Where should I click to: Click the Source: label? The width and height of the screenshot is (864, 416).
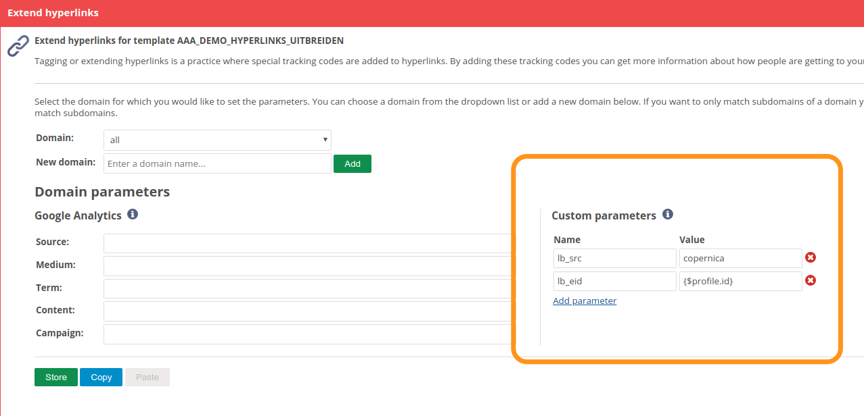pyautogui.click(x=53, y=242)
